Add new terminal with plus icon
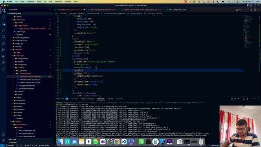 click(239, 99)
